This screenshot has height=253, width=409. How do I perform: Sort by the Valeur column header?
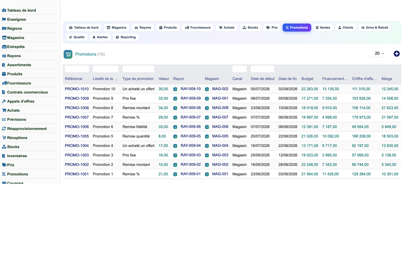point(164,79)
